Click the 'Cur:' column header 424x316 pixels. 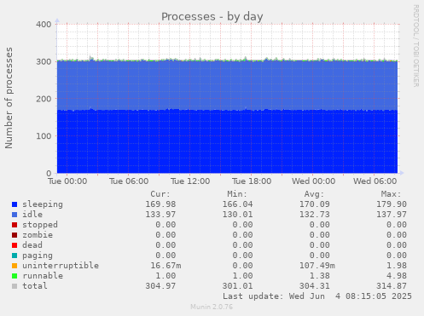tap(160, 194)
